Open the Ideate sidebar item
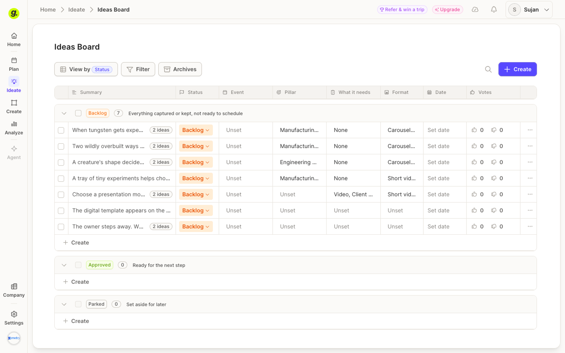565x353 pixels. point(14,85)
